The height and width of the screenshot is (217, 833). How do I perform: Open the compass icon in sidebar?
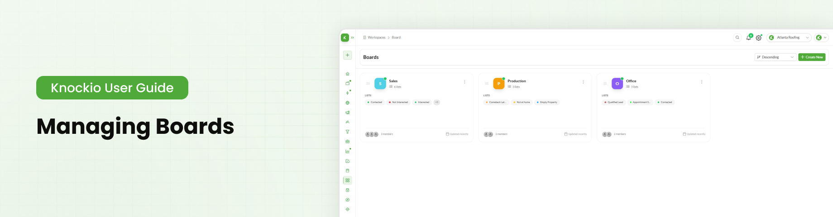pos(347,200)
